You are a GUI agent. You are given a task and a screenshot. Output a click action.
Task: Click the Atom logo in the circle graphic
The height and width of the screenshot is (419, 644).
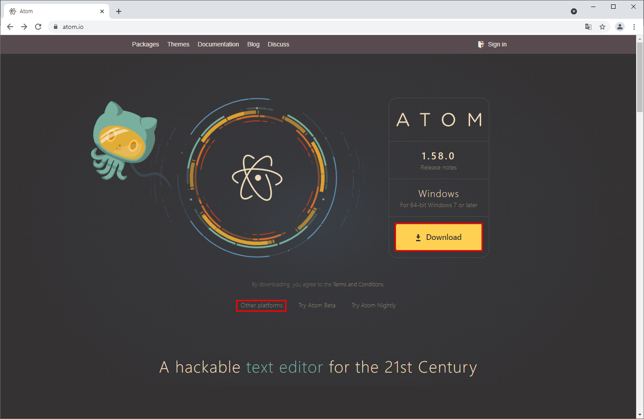[x=257, y=177]
